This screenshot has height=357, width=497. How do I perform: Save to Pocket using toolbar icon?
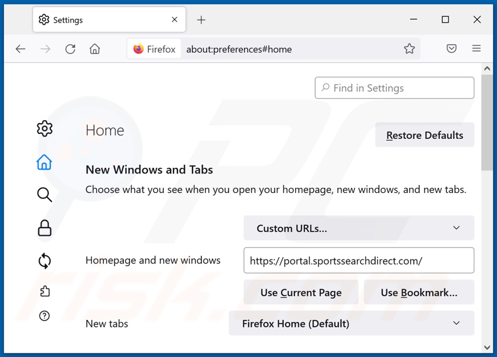click(451, 49)
